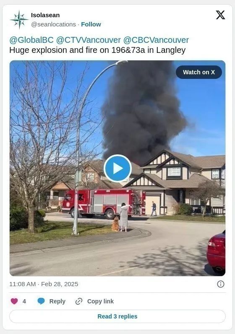Click the X logo icon
The height and width of the screenshot is (334, 235).
click(x=220, y=15)
